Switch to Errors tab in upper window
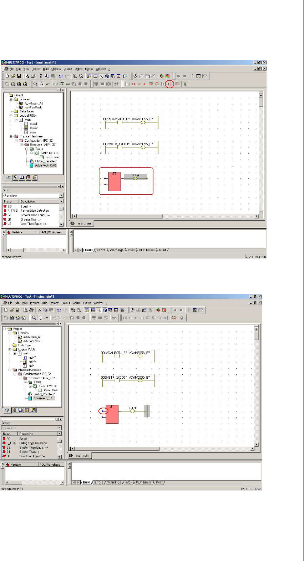This screenshot has width=304, height=561. click(x=101, y=250)
